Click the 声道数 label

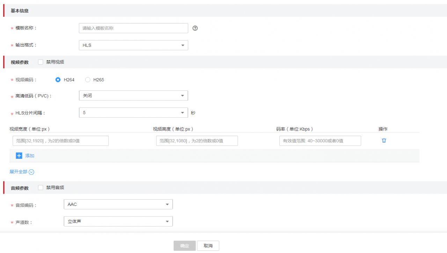[24, 222]
